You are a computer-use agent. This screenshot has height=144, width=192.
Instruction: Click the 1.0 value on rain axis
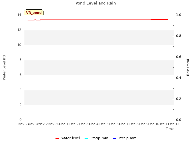(178, 15)
